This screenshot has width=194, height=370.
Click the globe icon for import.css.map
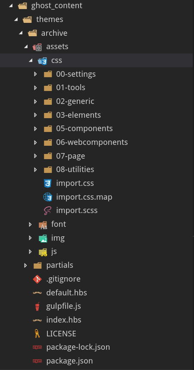[x=48, y=197]
